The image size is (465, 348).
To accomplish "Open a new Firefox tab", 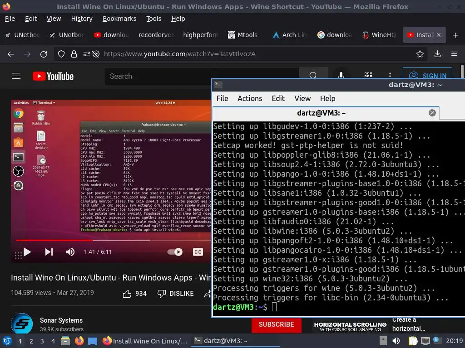I will coord(456,35).
